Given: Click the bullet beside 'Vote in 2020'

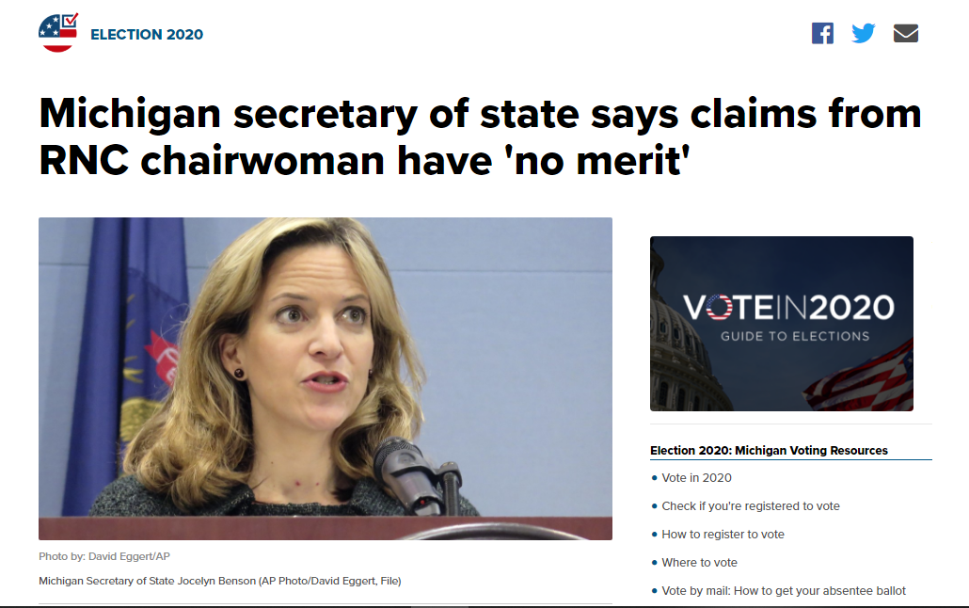Looking at the screenshot, I should click(x=655, y=477).
